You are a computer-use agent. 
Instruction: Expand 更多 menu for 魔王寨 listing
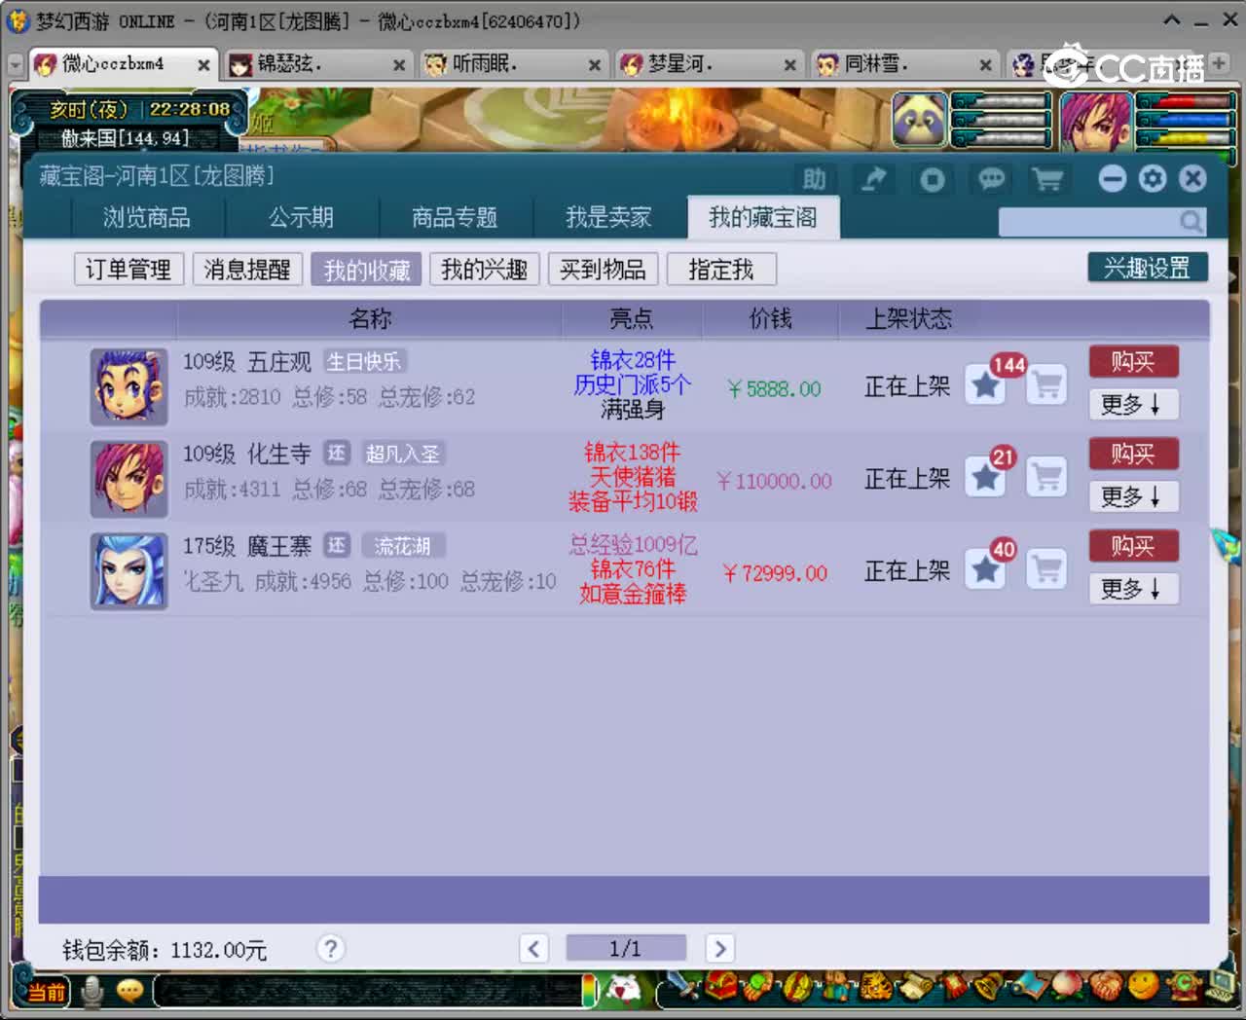(x=1133, y=589)
